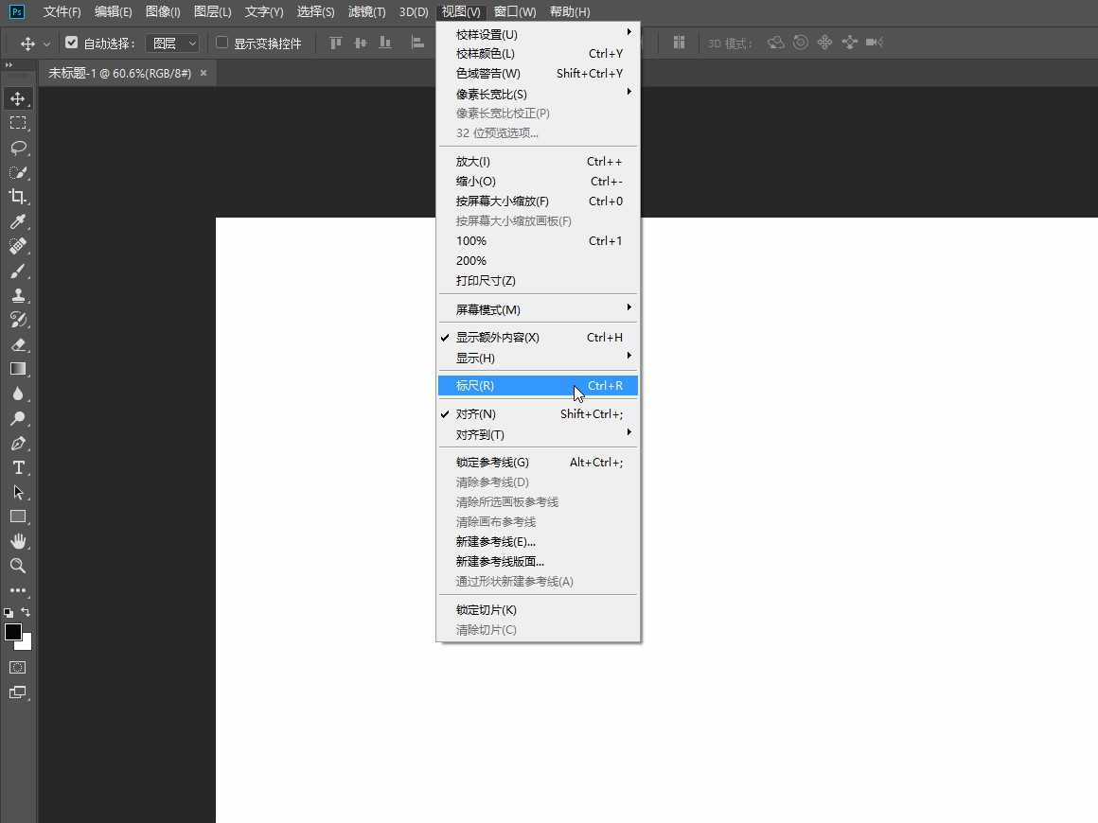1098x823 pixels.
Task: Select the Brush tool
Action: click(x=18, y=271)
